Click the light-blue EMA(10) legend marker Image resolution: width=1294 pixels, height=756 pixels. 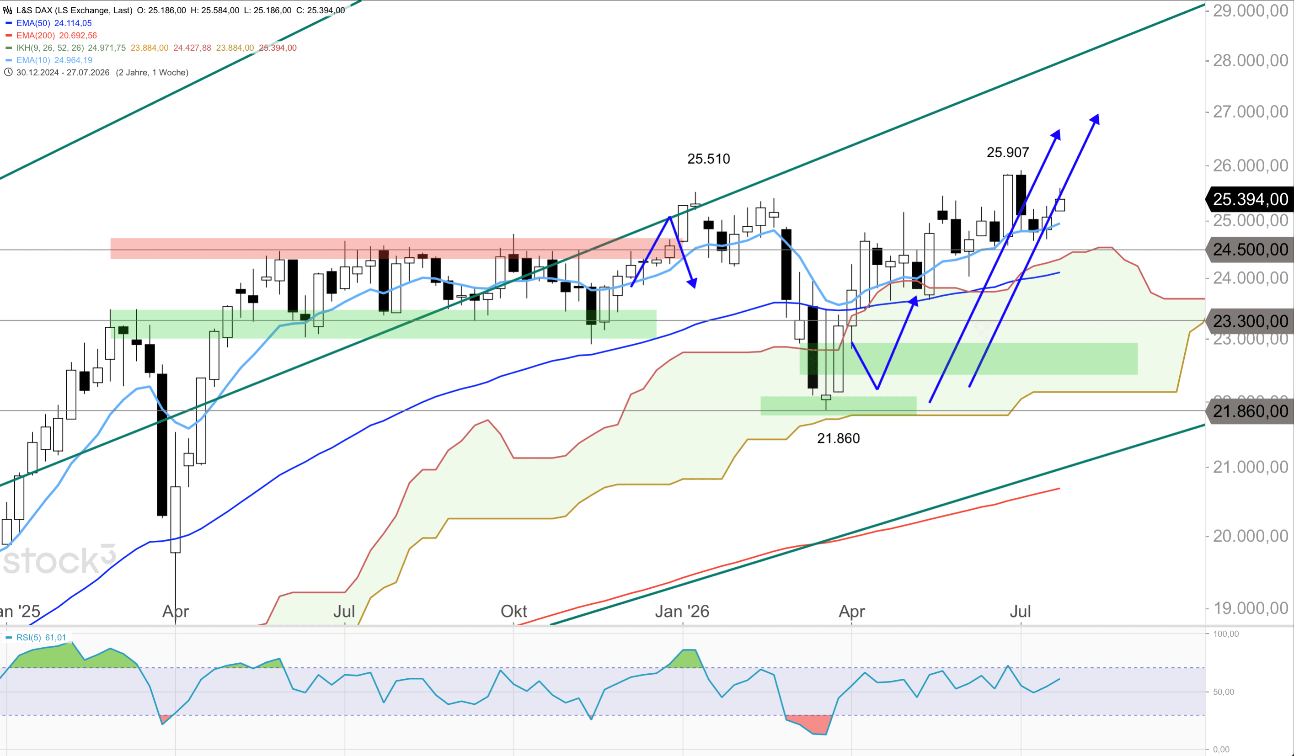coord(8,60)
